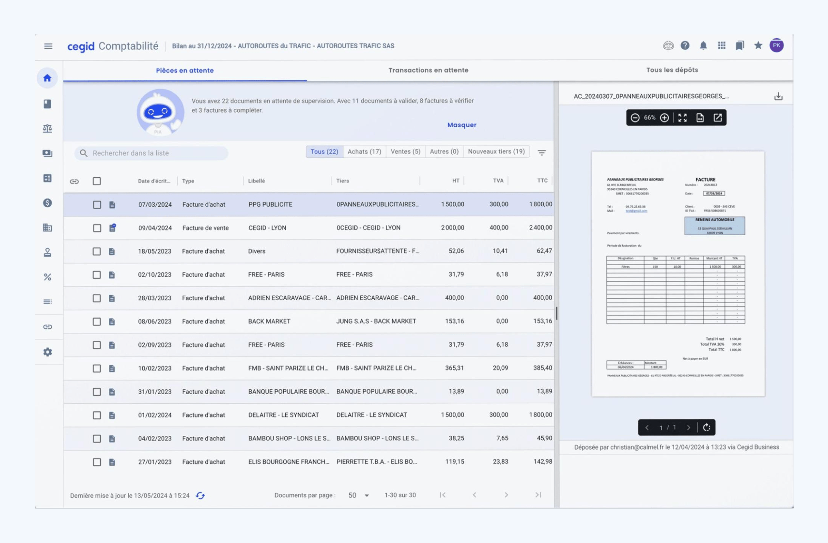
Task: Check the FREE - PARIS 02/10/2023 checkbox
Action: [x=97, y=275]
